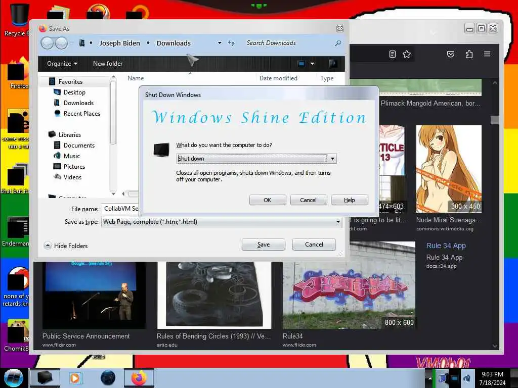Click the Firefox page scroll down arrow
518x388 pixels.
pyautogui.click(x=495, y=346)
